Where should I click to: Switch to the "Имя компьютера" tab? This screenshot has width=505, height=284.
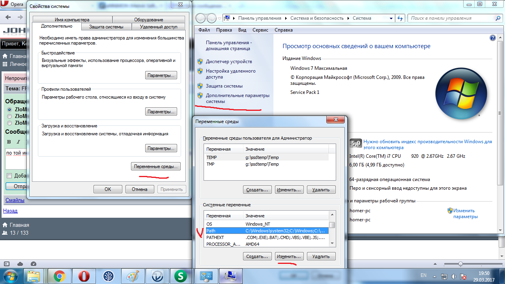point(73,20)
